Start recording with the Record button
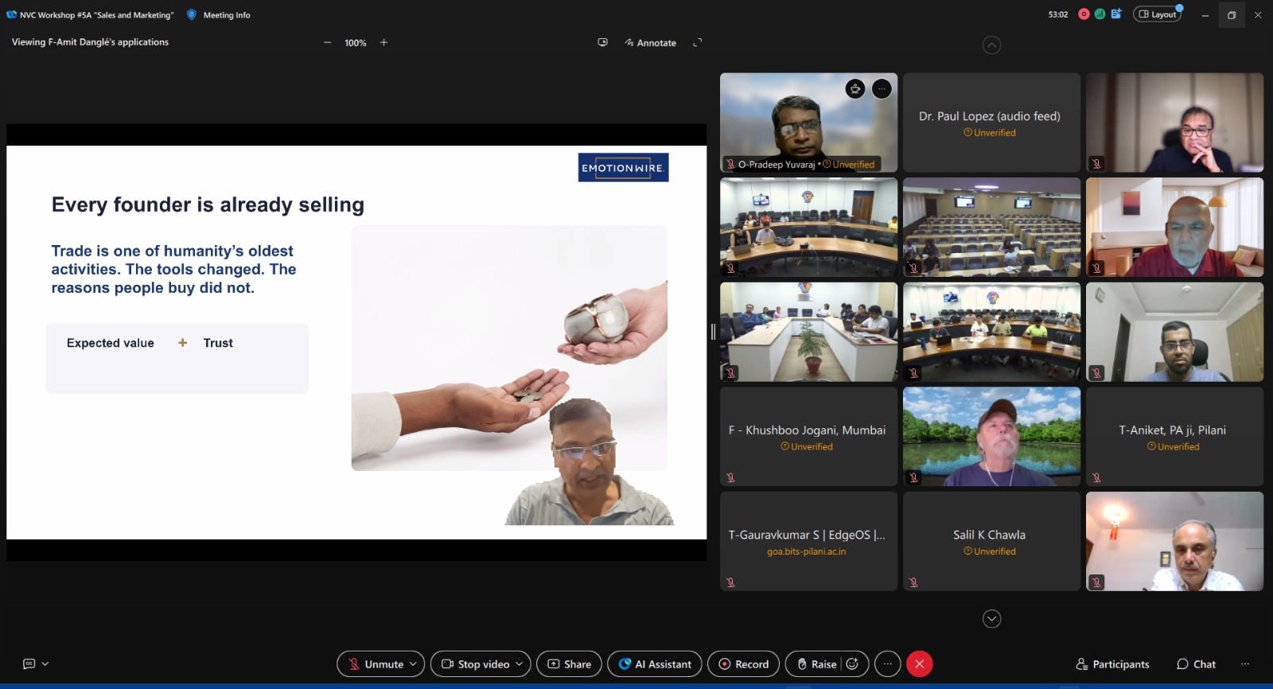1273x689 pixels. [x=744, y=664]
